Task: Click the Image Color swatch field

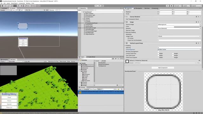Action: point(178,26)
